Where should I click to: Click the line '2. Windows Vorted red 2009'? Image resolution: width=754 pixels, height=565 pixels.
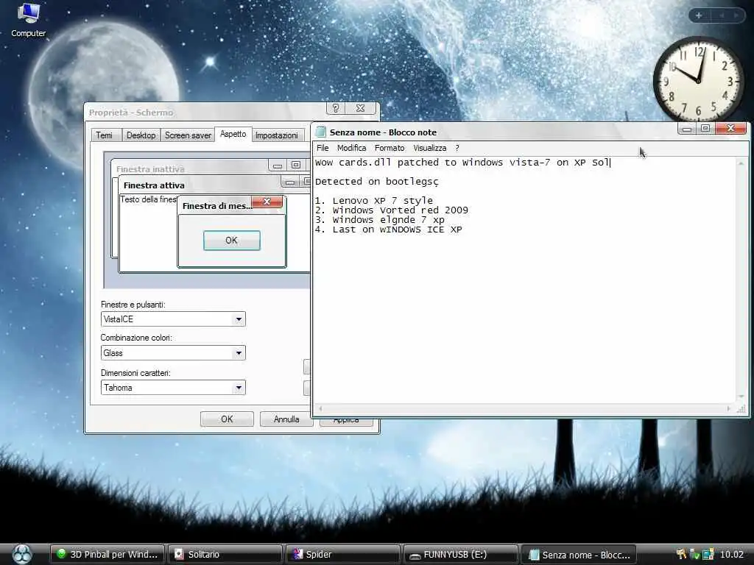[392, 210]
